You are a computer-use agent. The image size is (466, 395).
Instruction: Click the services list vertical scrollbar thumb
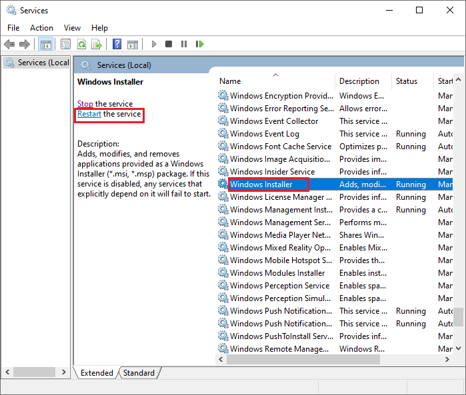(459, 317)
